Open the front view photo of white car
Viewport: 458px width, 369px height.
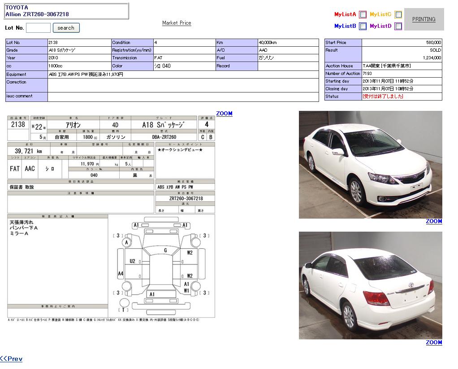coord(370,164)
